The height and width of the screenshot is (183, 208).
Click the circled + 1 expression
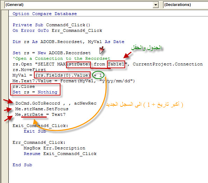(x=98, y=75)
